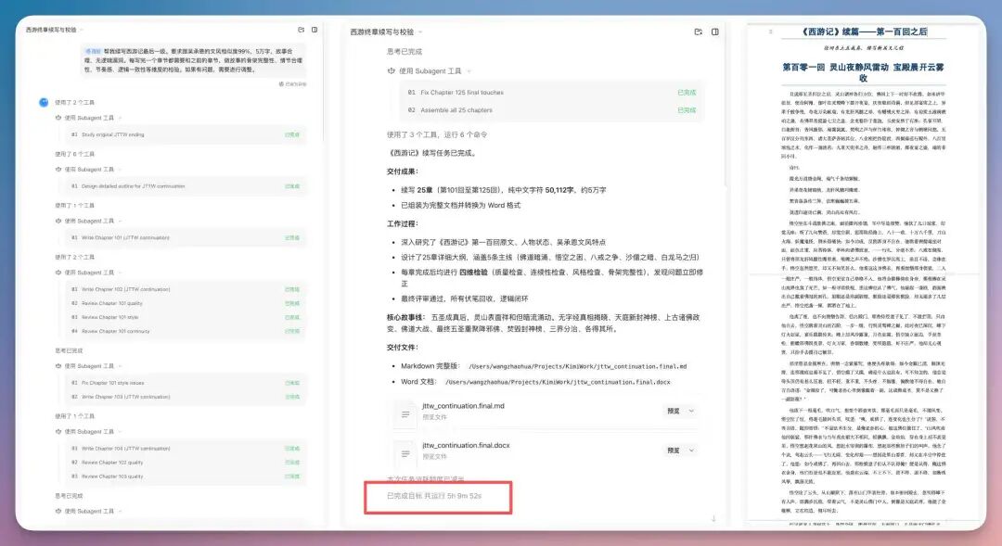The width and height of the screenshot is (1002, 546).
Task: Click the Subagent tool icon above 'Fix Chapter 101 style issues'
Action: click(x=58, y=366)
